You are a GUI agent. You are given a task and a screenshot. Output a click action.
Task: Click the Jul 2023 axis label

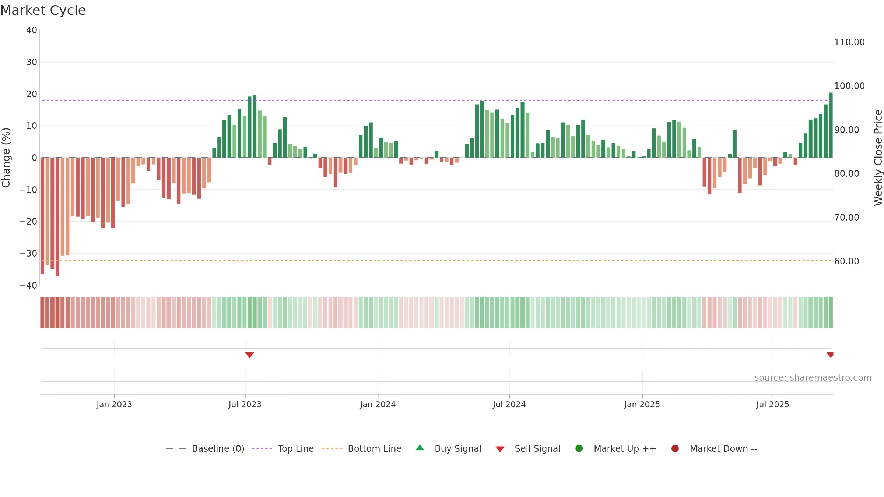click(x=245, y=404)
